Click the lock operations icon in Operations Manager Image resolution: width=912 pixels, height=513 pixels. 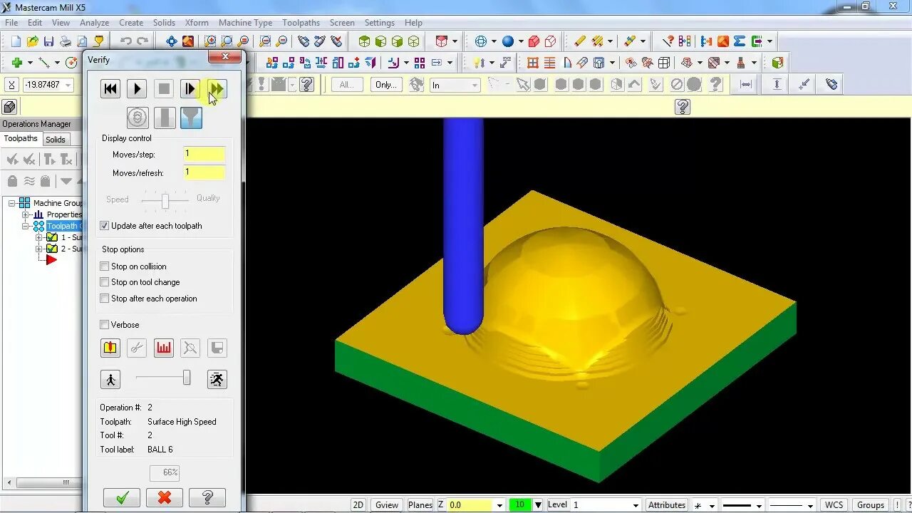pos(12,181)
